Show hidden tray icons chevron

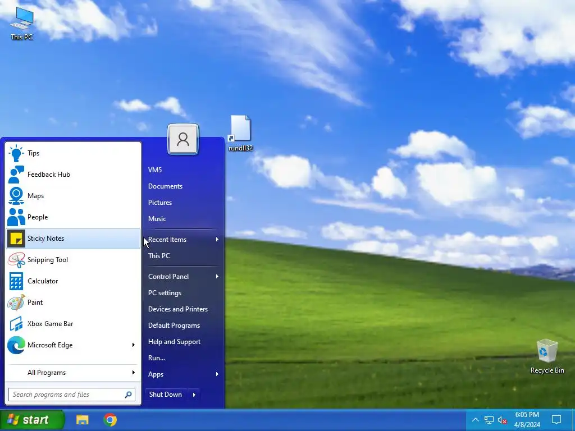point(475,420)
